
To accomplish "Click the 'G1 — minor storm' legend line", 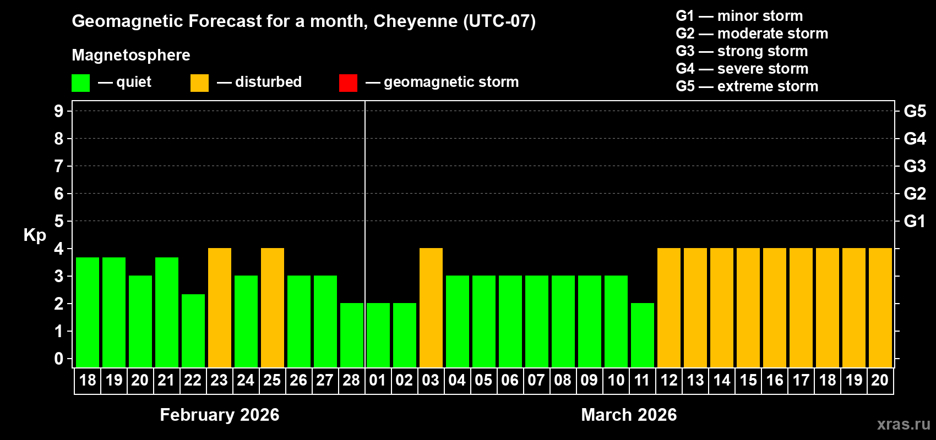I will tap(739, 16).
